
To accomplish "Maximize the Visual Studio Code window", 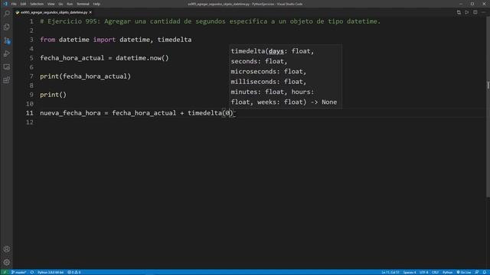I will coord(472,4).
